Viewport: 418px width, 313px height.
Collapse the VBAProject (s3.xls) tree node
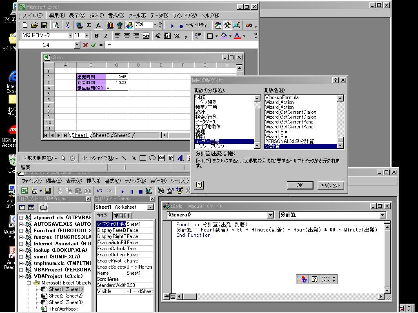(x=21, y=276)
